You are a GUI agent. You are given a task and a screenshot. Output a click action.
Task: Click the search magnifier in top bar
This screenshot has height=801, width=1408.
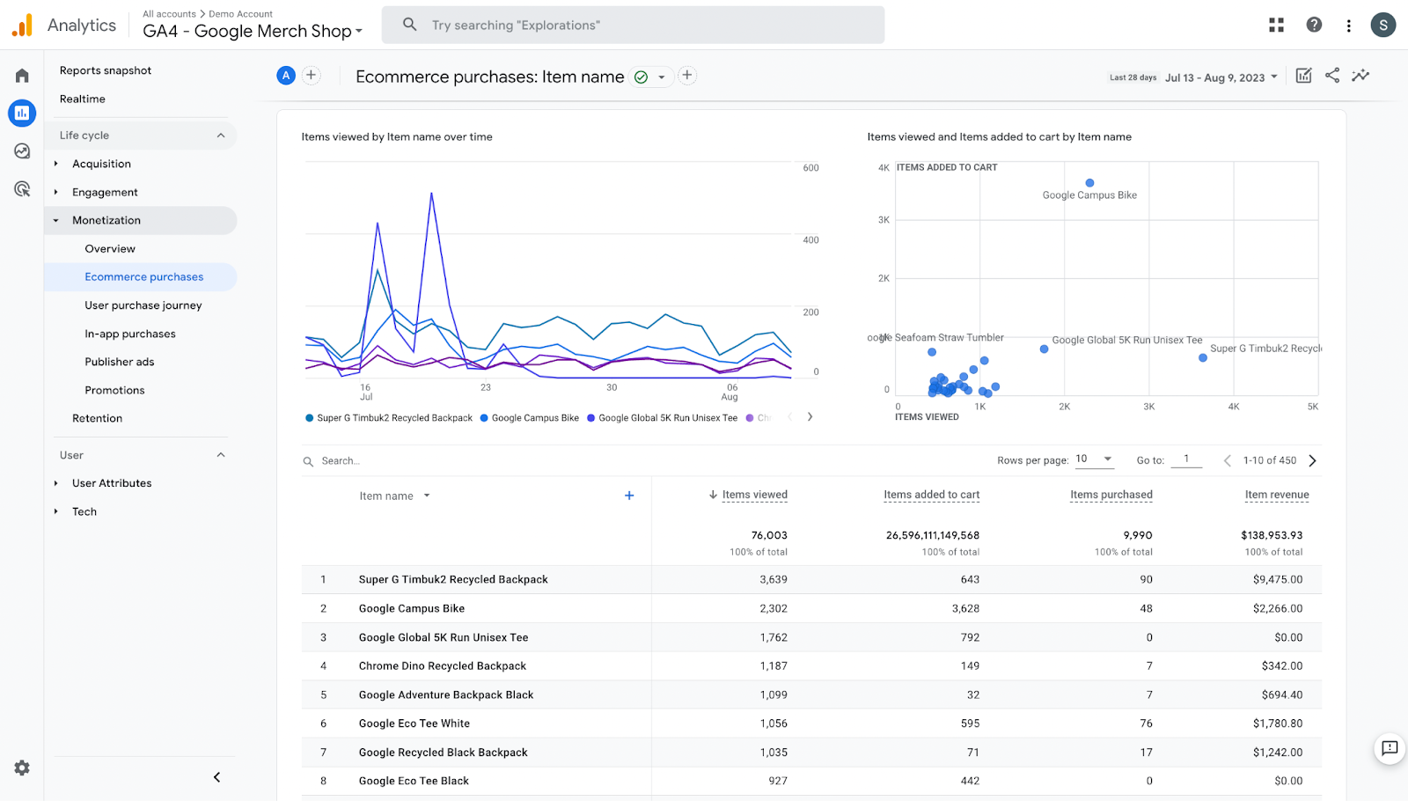tap(410, 25)
